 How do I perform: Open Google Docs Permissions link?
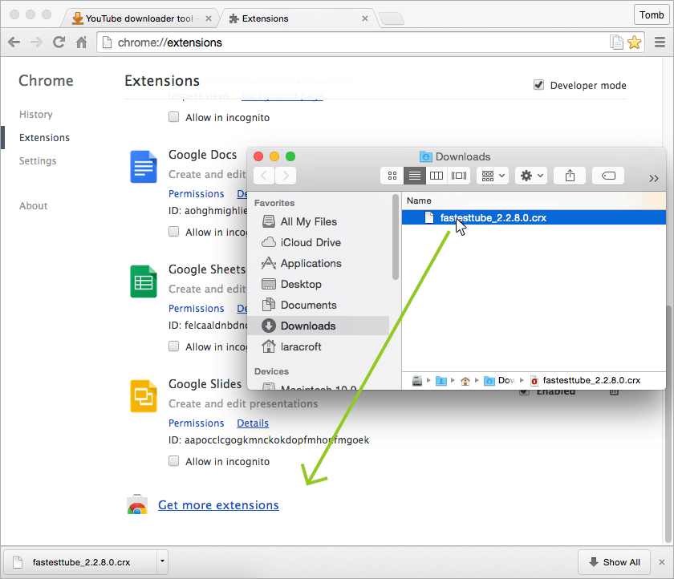point(196,194)
